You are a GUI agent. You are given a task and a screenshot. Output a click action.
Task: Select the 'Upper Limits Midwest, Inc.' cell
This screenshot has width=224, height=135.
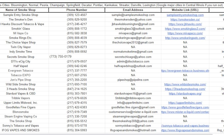(x=24, y=103)
